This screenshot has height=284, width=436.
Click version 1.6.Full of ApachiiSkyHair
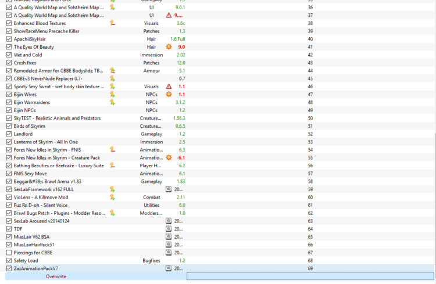pyautogui.click(x=178, y=39)
